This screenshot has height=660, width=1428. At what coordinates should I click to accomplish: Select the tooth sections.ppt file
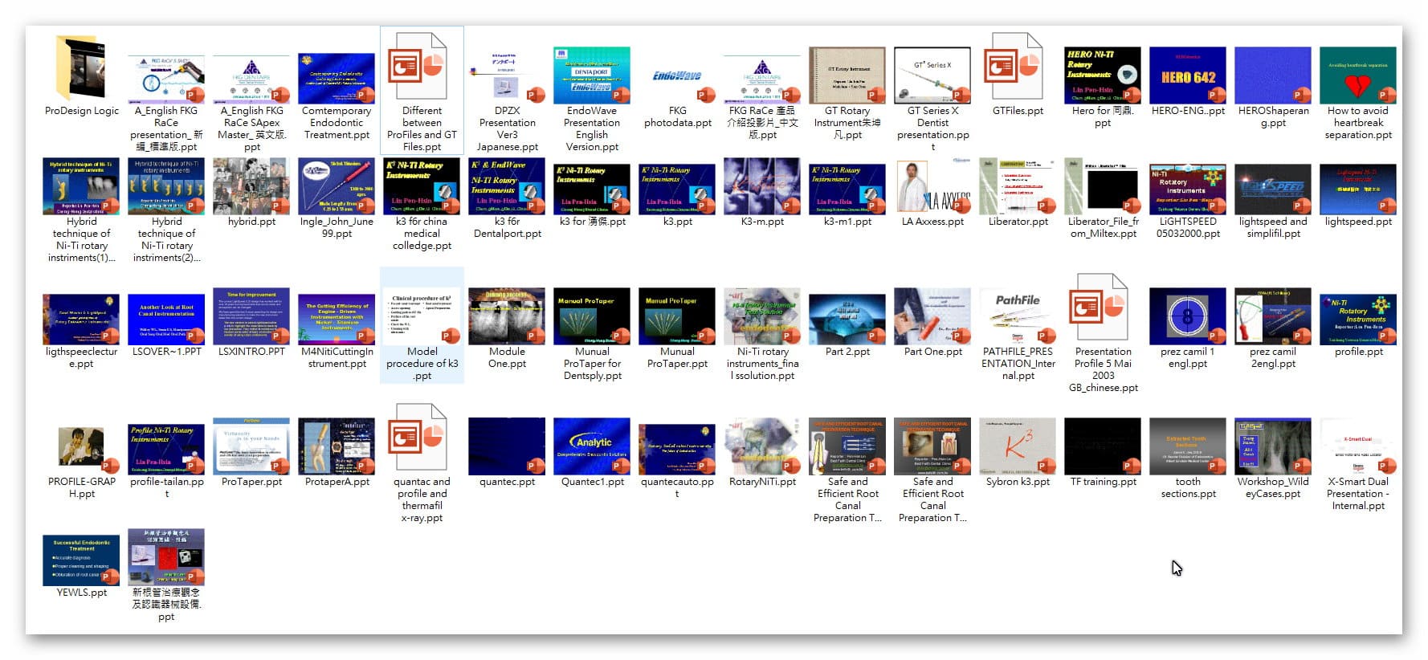[1188, 446]
